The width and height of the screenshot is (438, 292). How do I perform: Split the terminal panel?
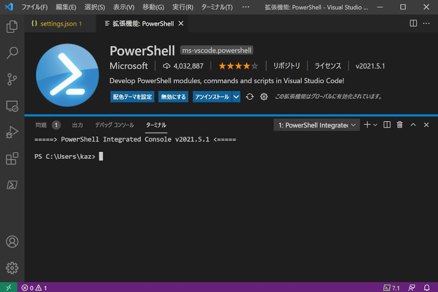click(x=387, y=124)
